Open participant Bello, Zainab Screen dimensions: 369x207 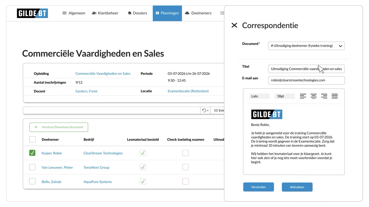52,182
